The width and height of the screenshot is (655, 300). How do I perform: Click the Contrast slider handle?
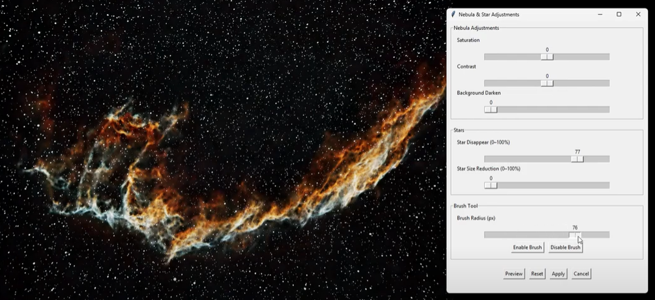pyautogui.click(x=547, y=83)
